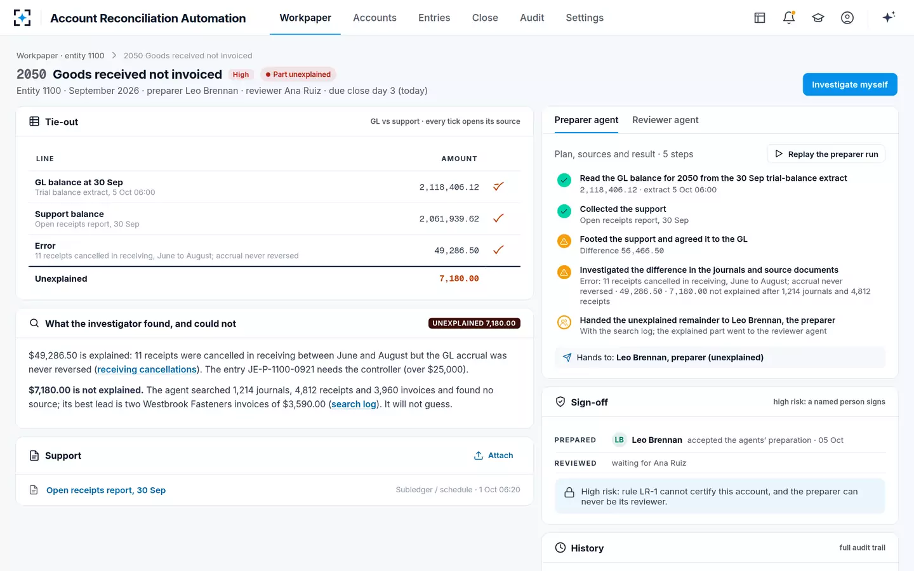Switch to the Reviewer agent tab
This screenshot has width=914, height=571.
click(665, 120)
